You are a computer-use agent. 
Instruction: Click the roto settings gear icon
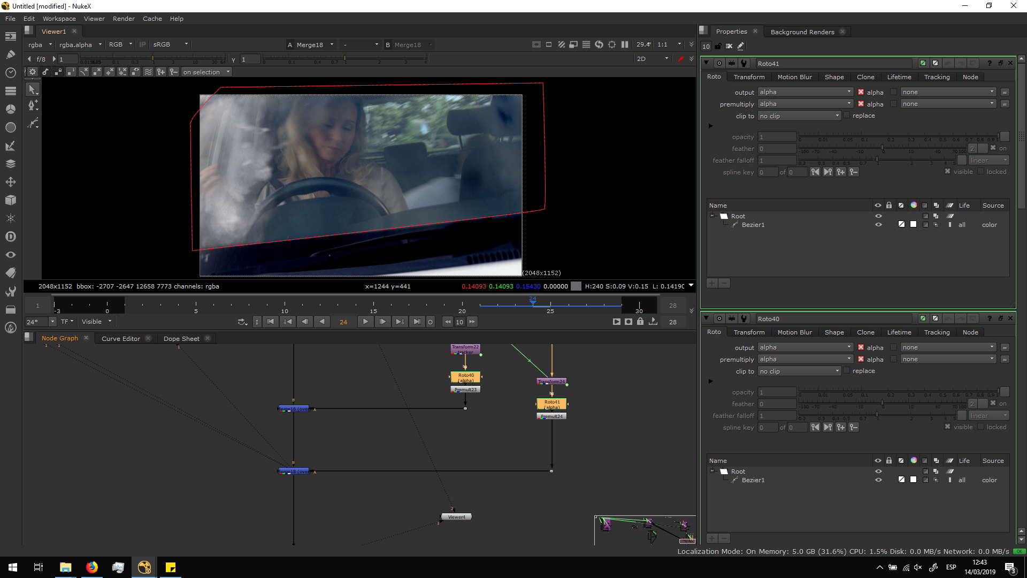pos(33,72)
